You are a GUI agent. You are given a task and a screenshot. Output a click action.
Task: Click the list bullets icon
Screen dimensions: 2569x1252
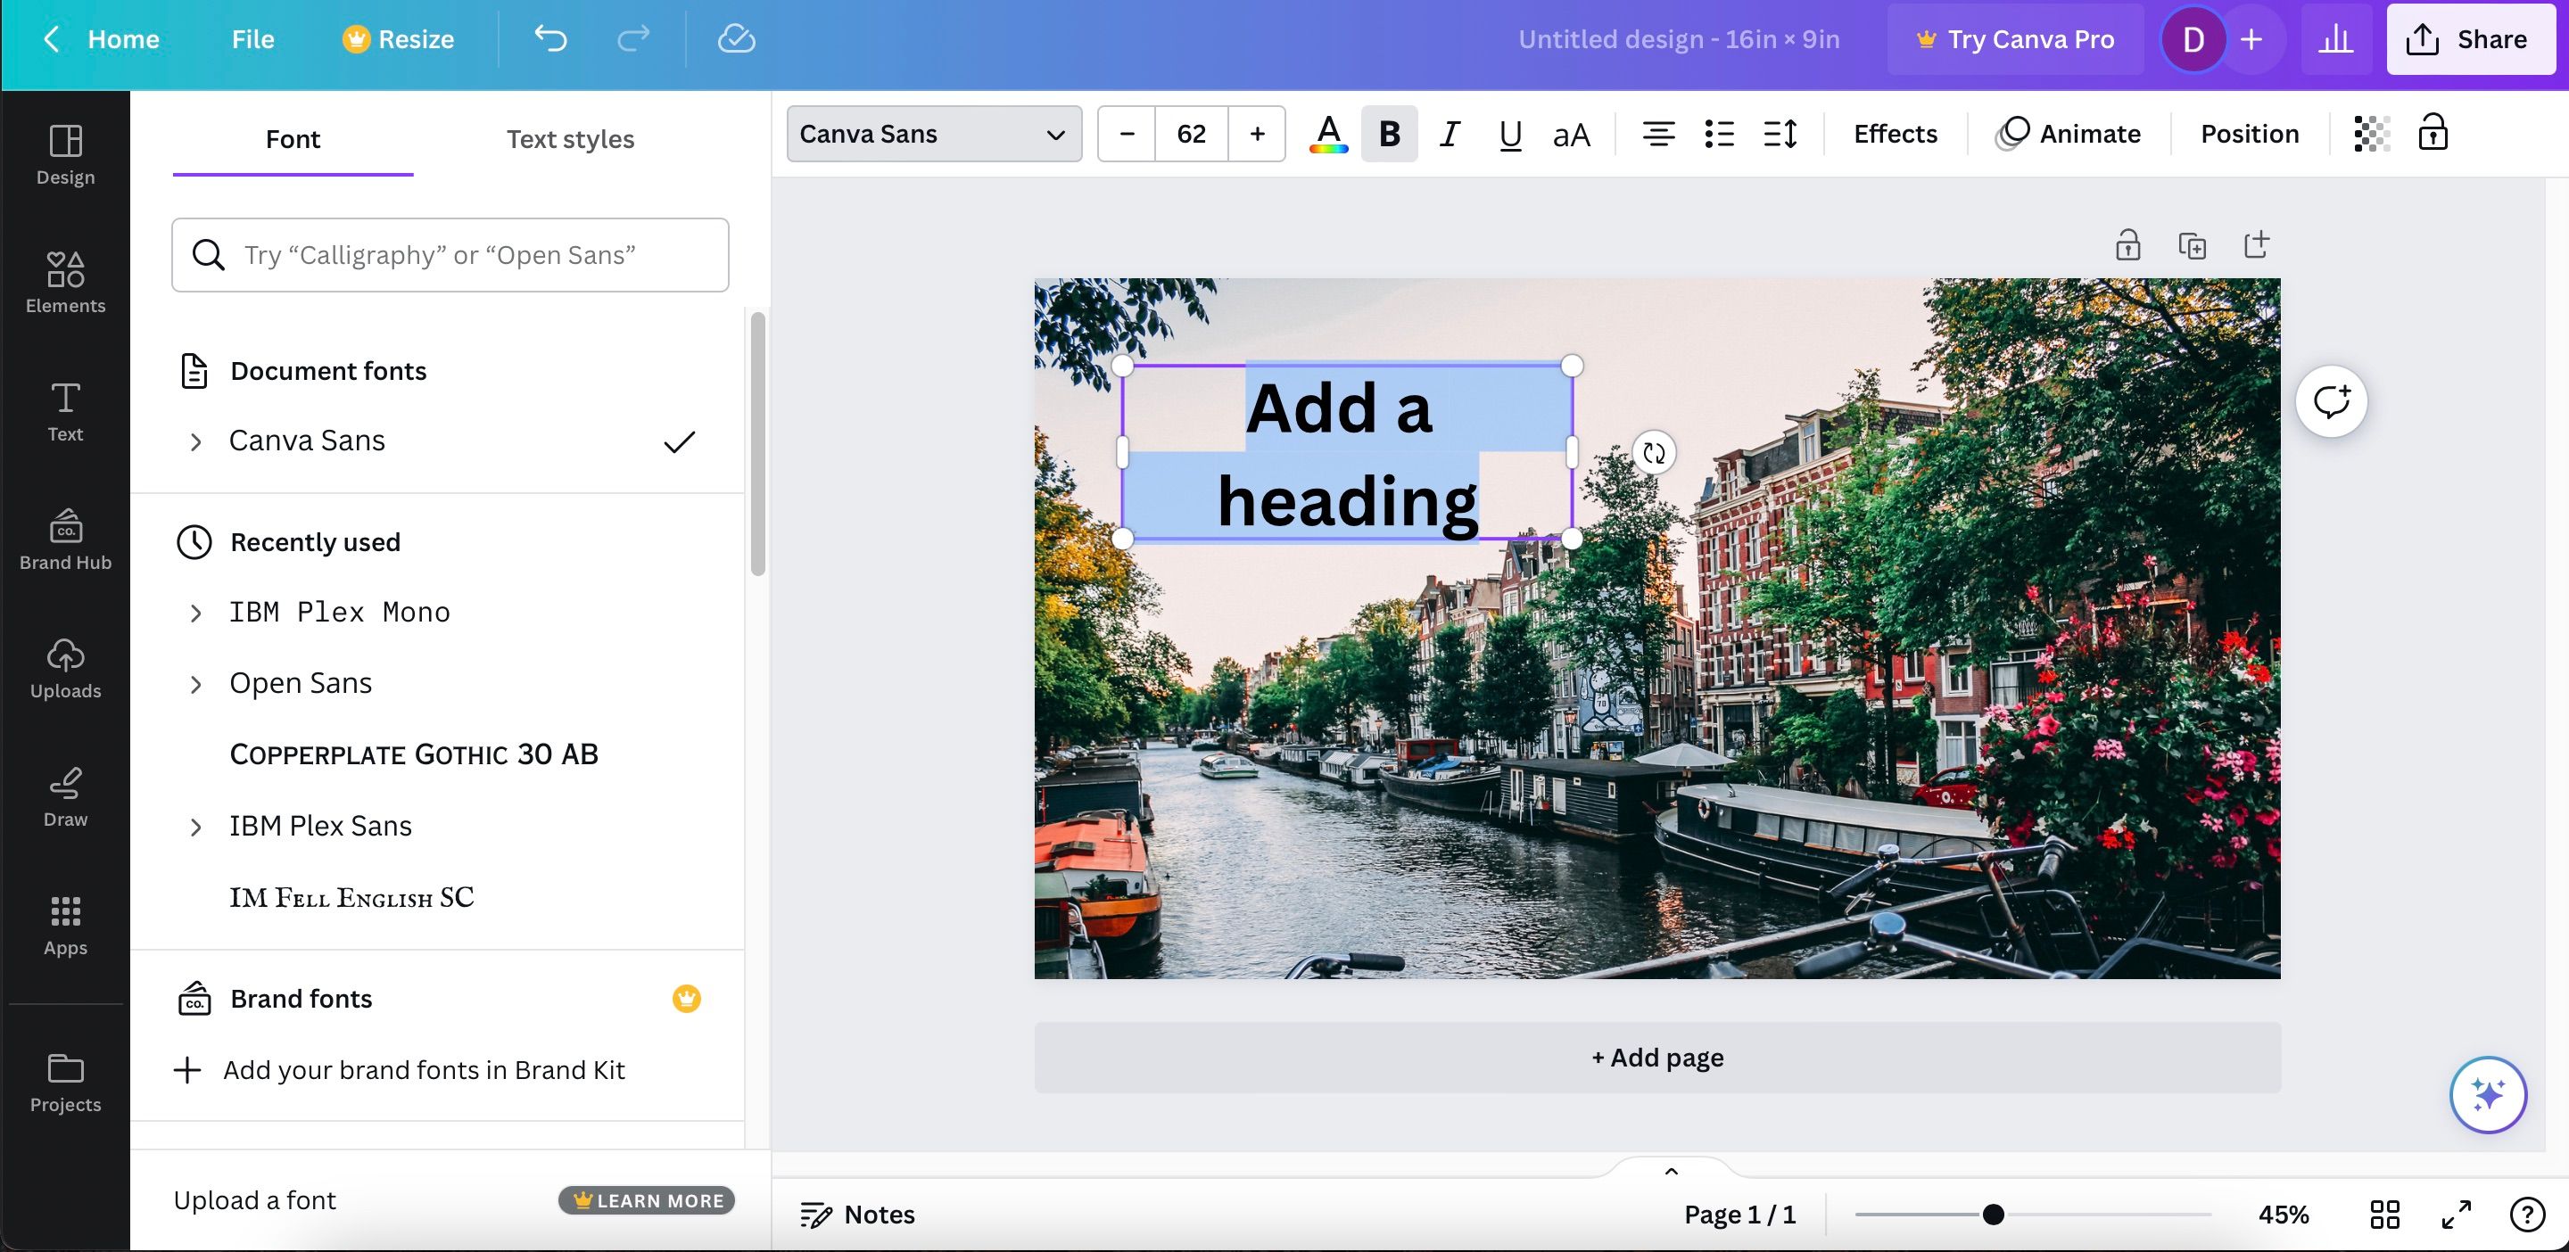coord(1718,134)
